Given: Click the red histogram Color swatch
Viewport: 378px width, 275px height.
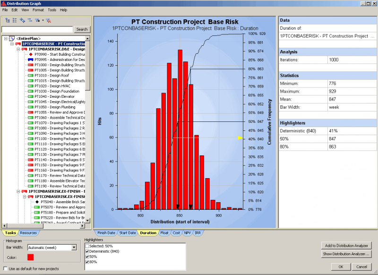Looking at the screenshot, I should (x=31, y=257).
